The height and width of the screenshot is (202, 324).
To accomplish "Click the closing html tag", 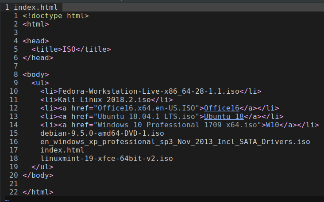I will pos(38,192).
